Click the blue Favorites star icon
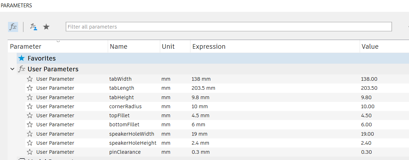This screenshot has width=409, height=160. tap(22, 58)
